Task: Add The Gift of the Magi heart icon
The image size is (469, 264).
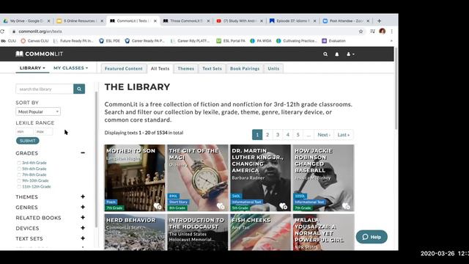Action: click(221, 206)
